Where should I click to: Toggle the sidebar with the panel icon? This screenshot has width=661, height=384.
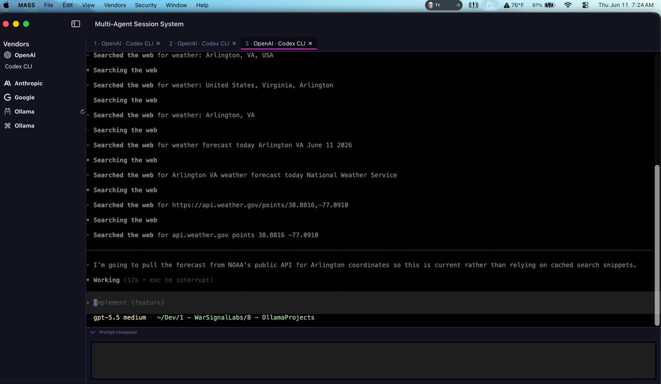pyautogui.click(x=76, y=24)
